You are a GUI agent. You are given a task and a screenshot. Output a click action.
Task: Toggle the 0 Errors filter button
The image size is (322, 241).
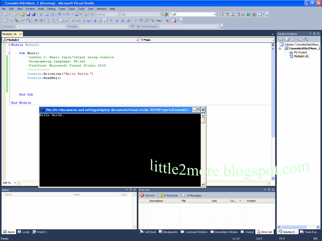click(148, 195)
